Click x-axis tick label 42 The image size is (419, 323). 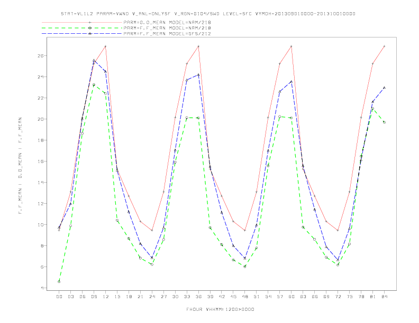coord(222,297)
